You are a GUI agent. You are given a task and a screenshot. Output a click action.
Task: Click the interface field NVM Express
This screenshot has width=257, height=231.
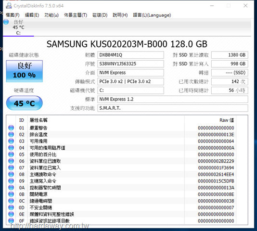point(130,73)
